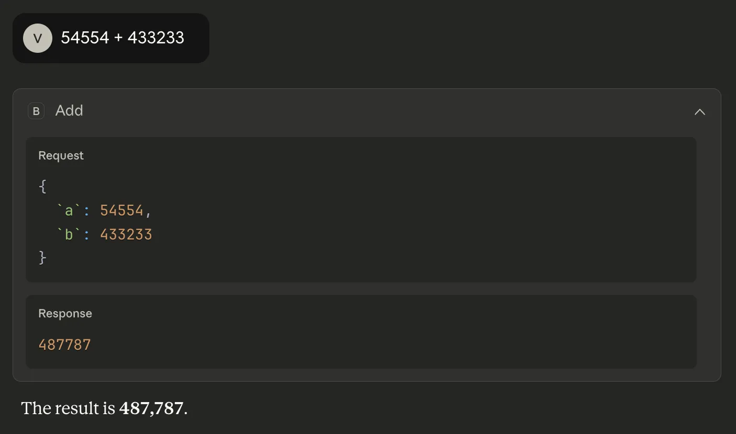Viewport: 736px width, 434px height.
Task: Collapse the Add tool call panel
Action: point(699,111)
